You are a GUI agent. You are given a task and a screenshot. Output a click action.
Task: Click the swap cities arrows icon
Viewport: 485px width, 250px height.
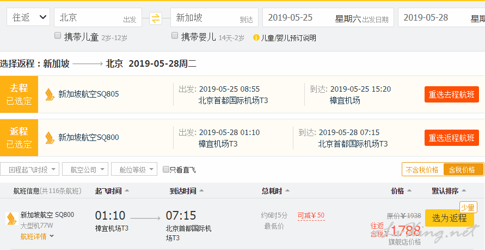tap(156, 18)
